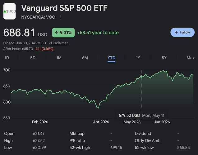Select the YTD time range tab
The height and width of the screenshot is (155, 198).
click(111, 58)
